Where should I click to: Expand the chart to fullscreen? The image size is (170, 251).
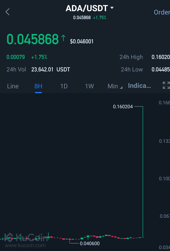pos(166,85)
